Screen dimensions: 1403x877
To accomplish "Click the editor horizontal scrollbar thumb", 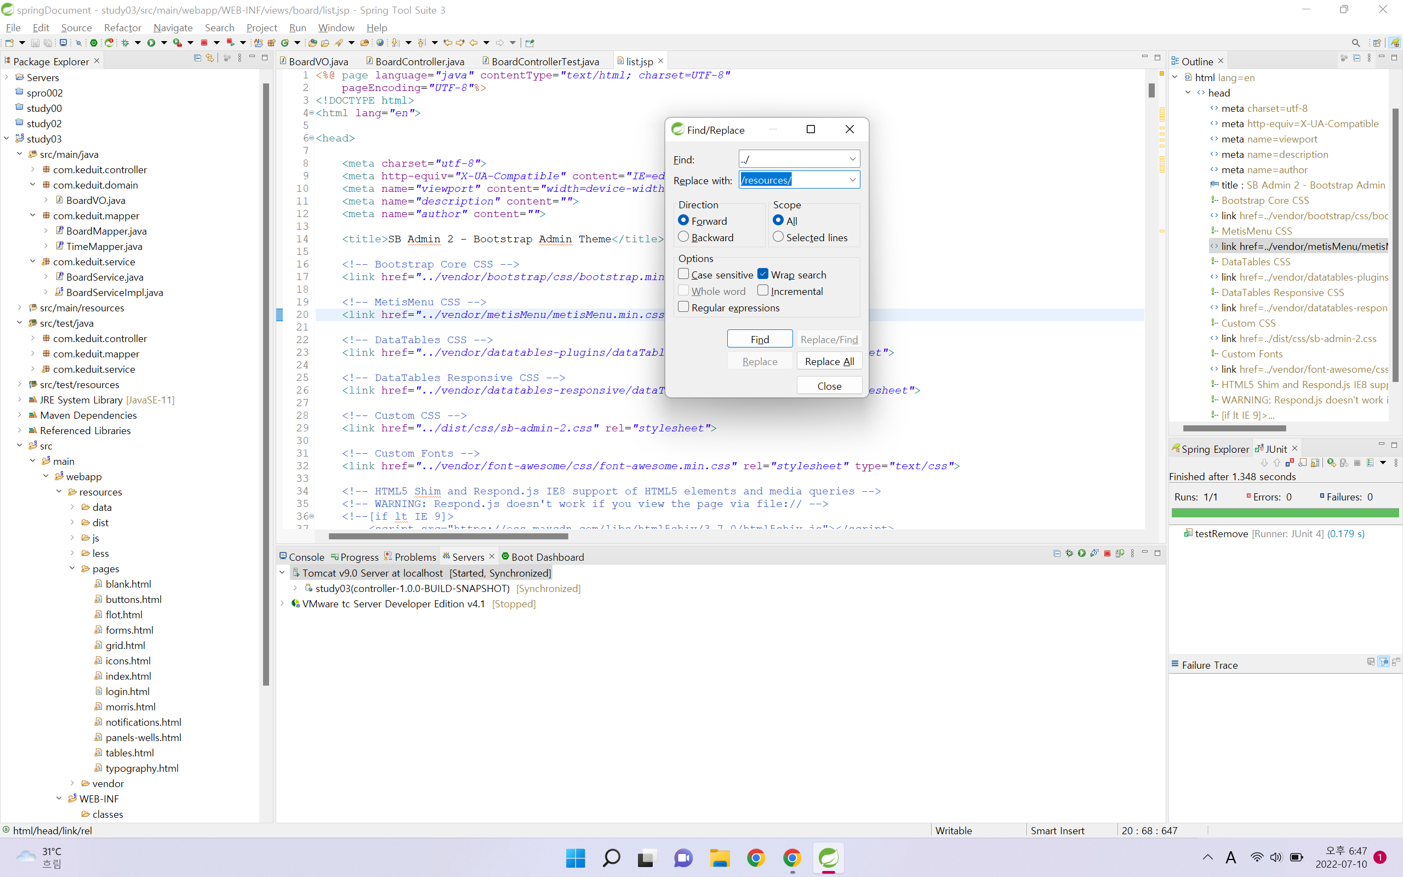I will 448,536.
